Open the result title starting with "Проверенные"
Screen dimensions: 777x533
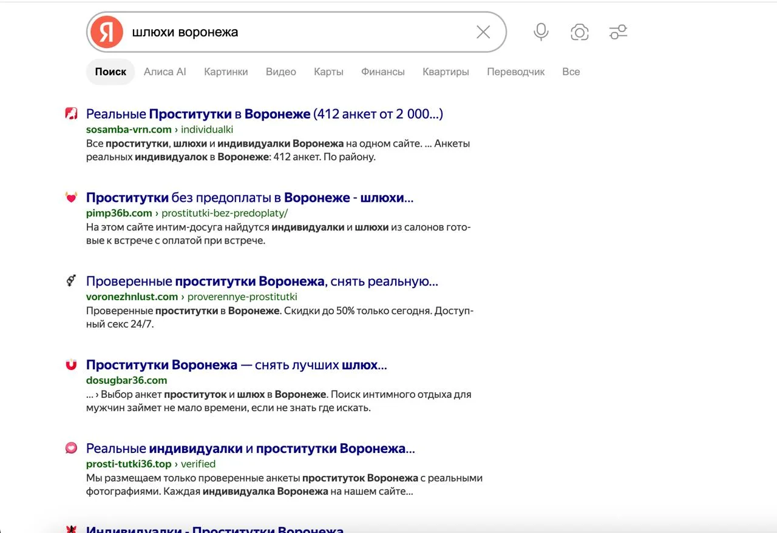click(262, 281)
